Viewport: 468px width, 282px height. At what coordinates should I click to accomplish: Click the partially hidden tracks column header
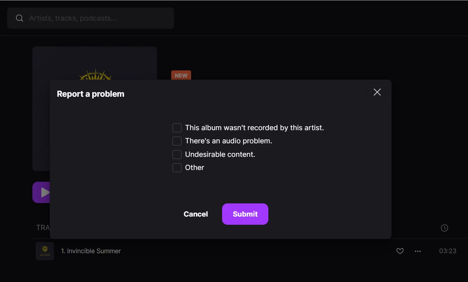point(43,228)
